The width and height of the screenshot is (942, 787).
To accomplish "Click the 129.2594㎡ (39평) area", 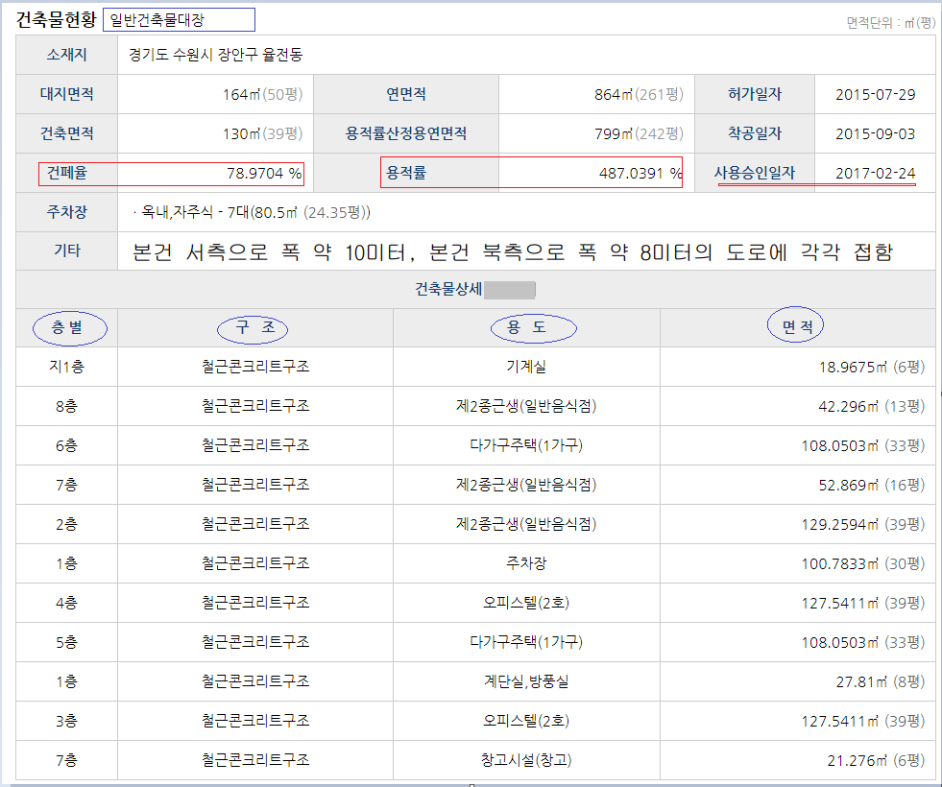I will [862, 524].
